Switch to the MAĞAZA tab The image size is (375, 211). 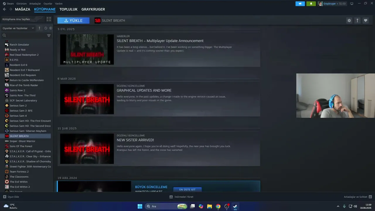[23, 9]
